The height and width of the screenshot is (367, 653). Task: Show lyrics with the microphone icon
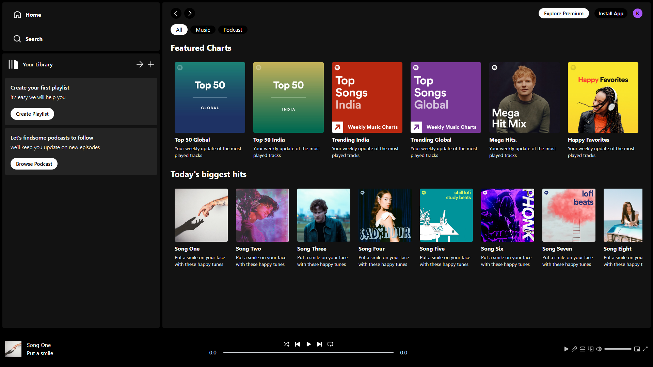(x=574, y=349)
